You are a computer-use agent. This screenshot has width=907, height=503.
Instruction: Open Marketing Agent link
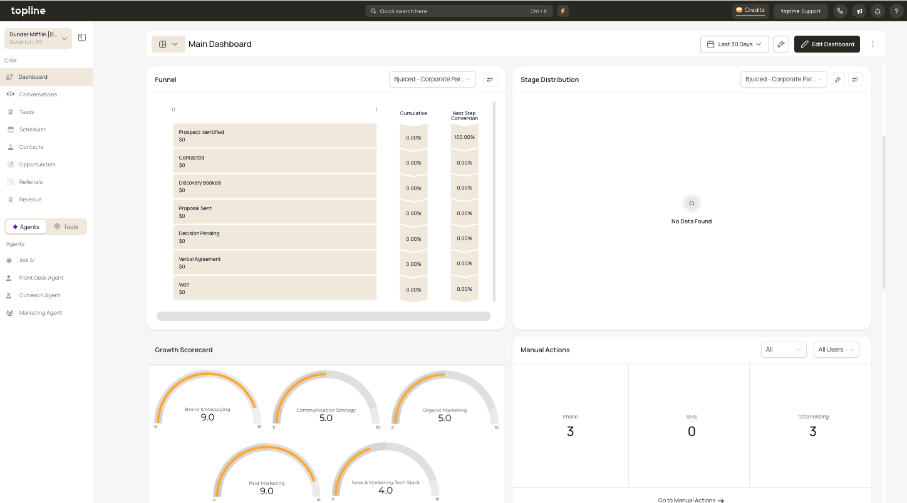click(x=41, y=313)
